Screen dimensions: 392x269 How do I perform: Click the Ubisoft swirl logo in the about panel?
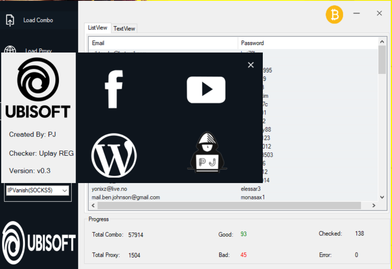tap(38, 80)
